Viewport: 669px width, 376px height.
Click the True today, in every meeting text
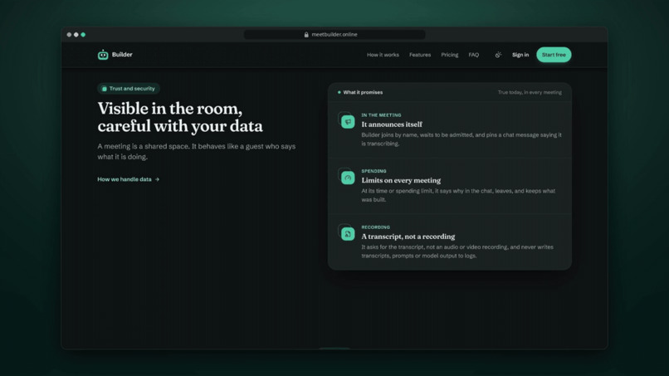(530, 92)
